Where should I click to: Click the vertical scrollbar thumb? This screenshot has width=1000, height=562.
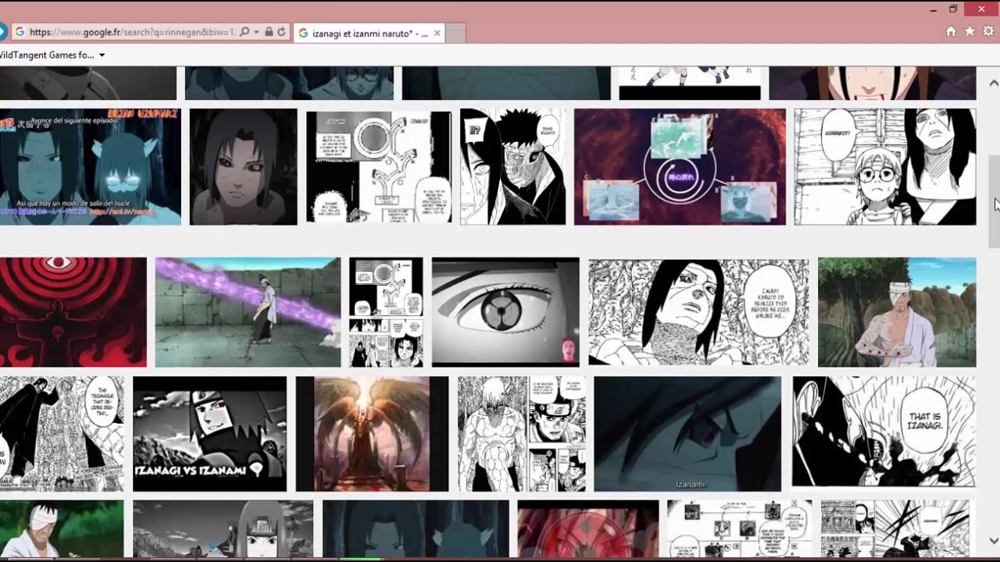[x=994, y=202]
